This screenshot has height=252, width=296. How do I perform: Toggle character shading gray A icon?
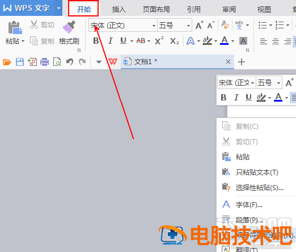point(243,41)
